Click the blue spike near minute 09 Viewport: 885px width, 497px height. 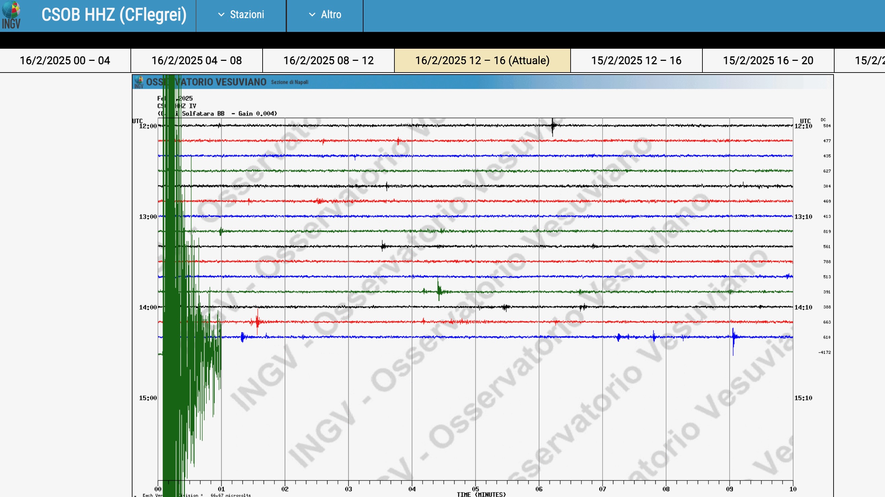coord(733,338)
